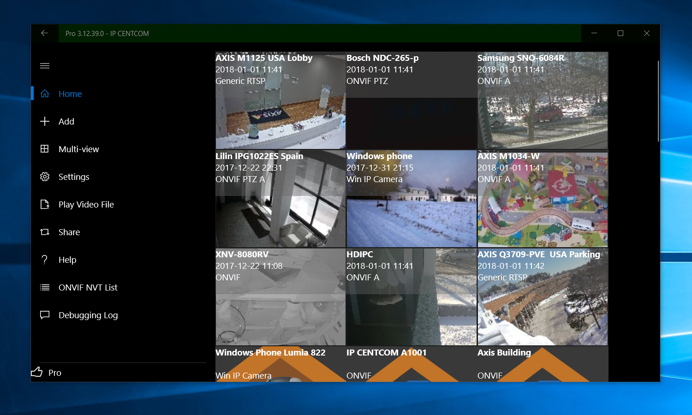
Task: Open Lilin IPG1022ES Spain camera tile
Action: (x=280, y=199)
